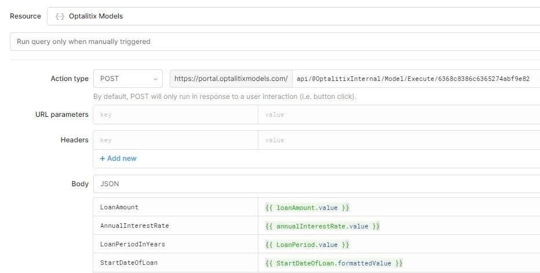
Task: Click the LoanAmount body key field
Action: (176, 207)
